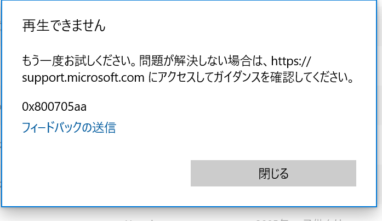This screenshot has width=382, height=221.
Task: Click empty area left of 閉じる button
Action: tap(105, 173)
